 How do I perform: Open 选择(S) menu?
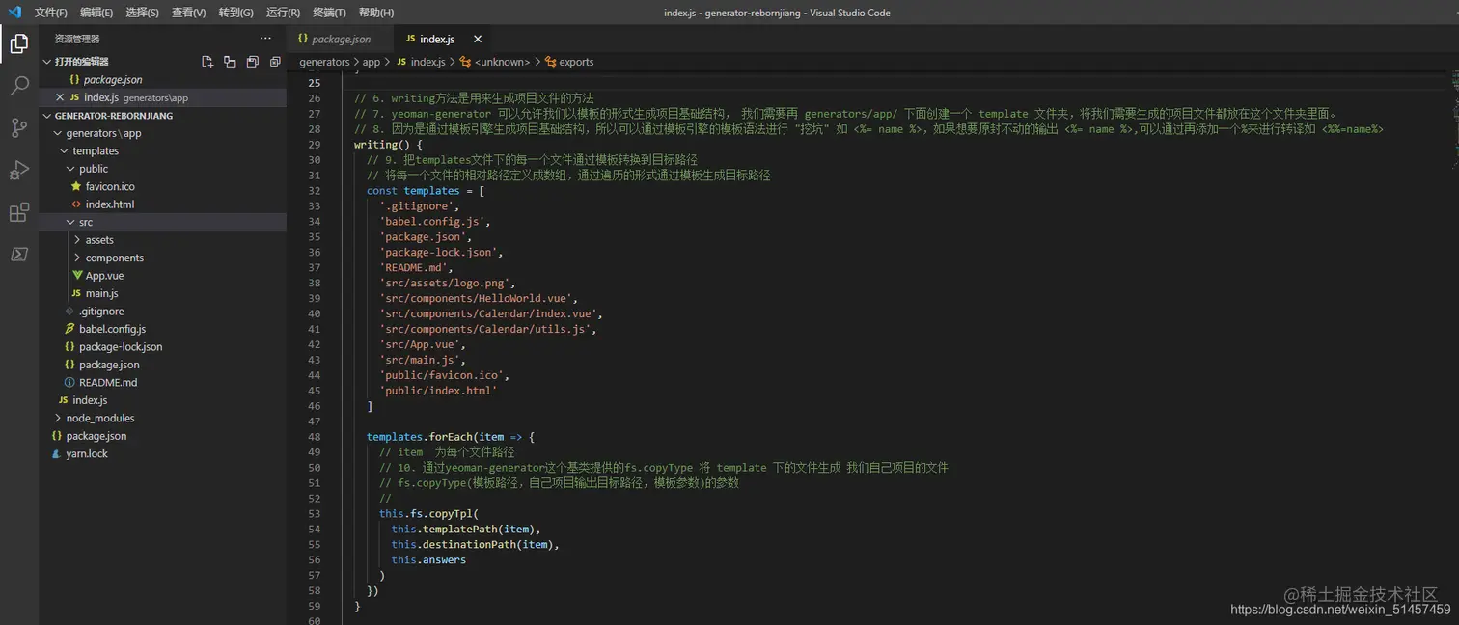click(x=142, y=13)
